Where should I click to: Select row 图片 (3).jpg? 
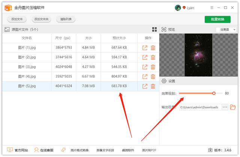pos(81,67)
